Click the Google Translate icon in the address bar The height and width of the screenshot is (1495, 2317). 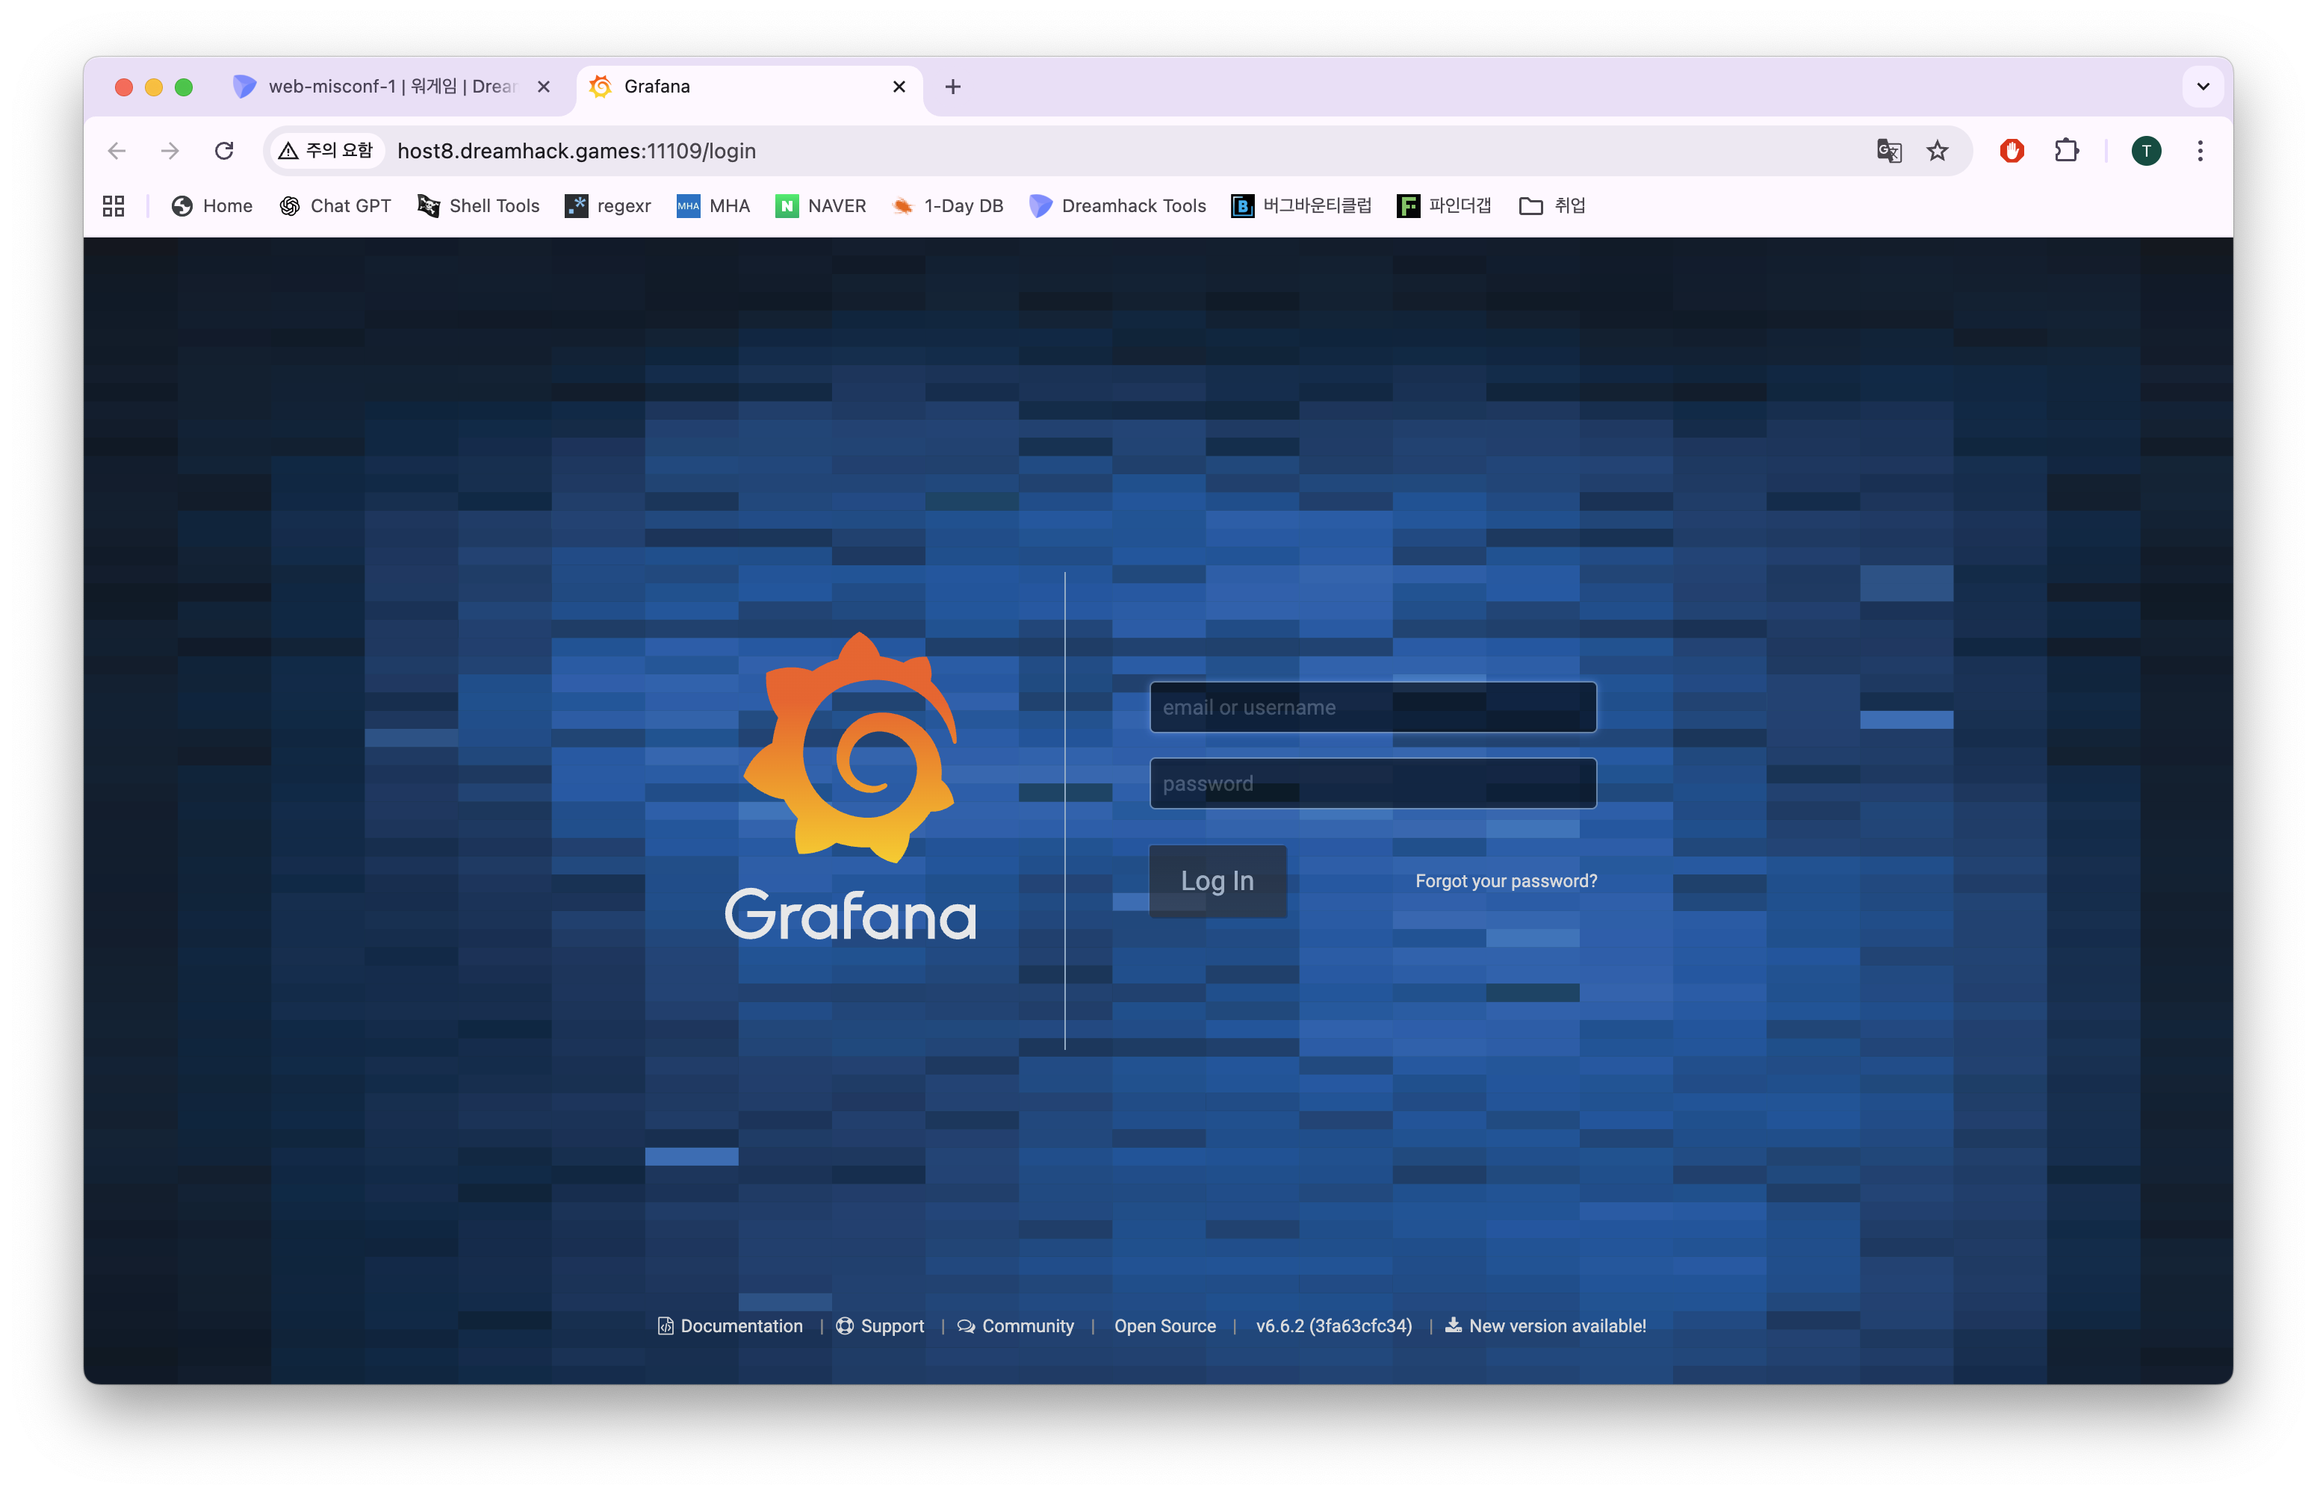pyautogui.click(x=1889, y=151)
